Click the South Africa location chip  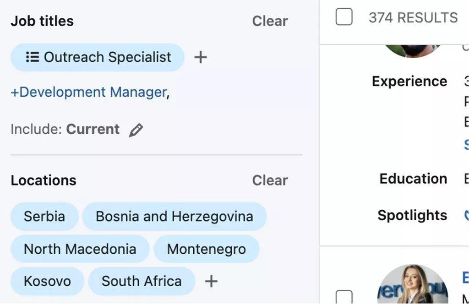pos(142,281)
